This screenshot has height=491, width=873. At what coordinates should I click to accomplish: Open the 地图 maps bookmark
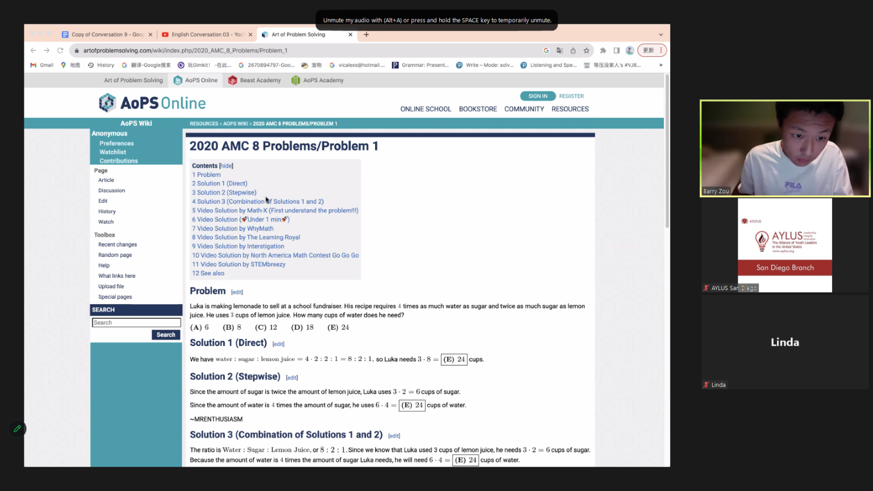pos(70,65)
